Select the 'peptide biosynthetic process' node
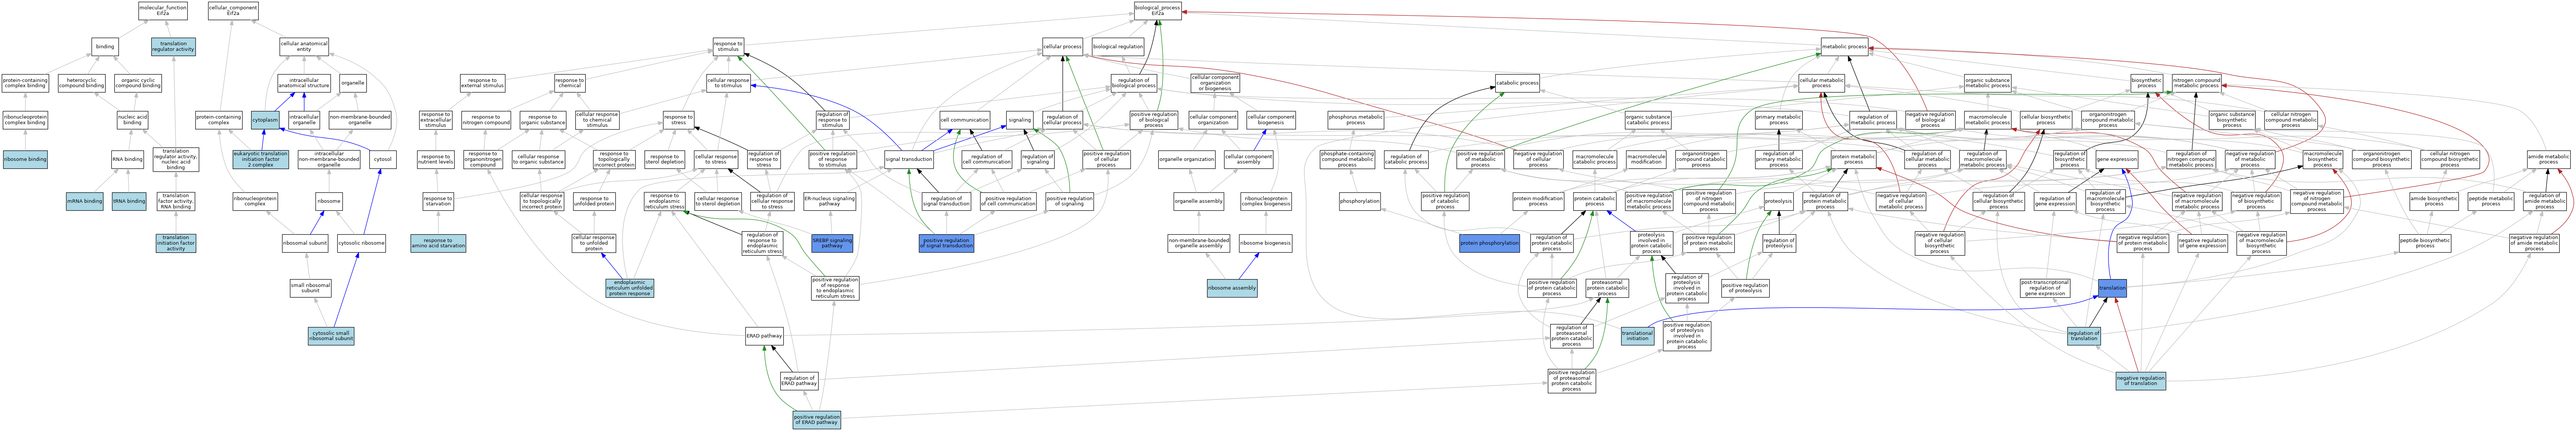 (2425, 243)
